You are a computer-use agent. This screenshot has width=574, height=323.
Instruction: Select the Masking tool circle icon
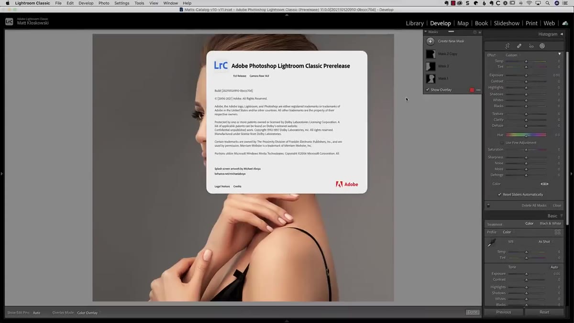[542, 46]
